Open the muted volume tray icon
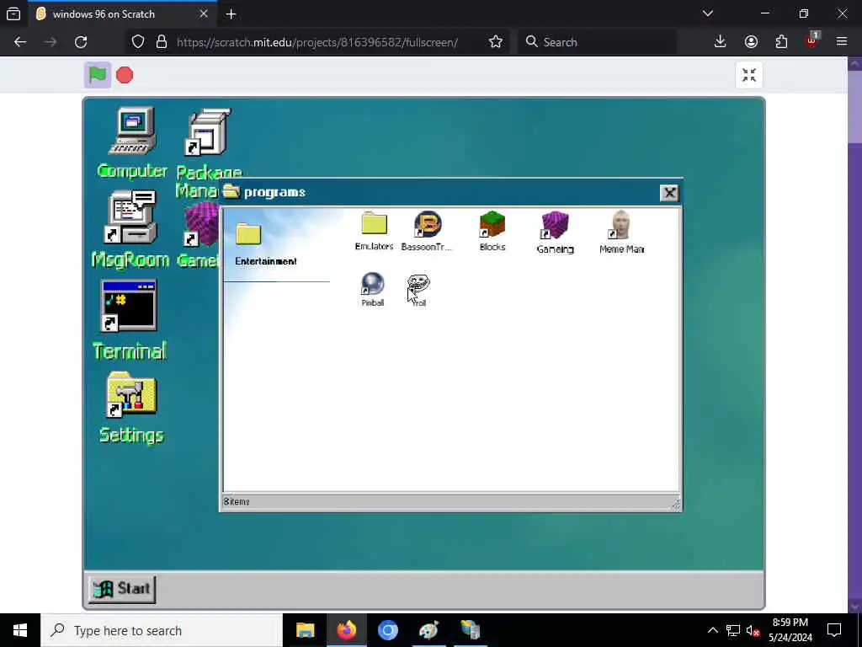The width and height of the screenshot is (862, 647). (753, 630)
